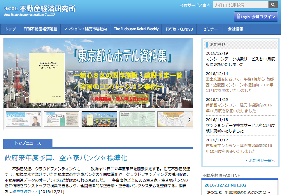The width and height of the screenshot is (281, 195).
Task: Advance carousel with next arrow
Action: (x=189, y=119)
